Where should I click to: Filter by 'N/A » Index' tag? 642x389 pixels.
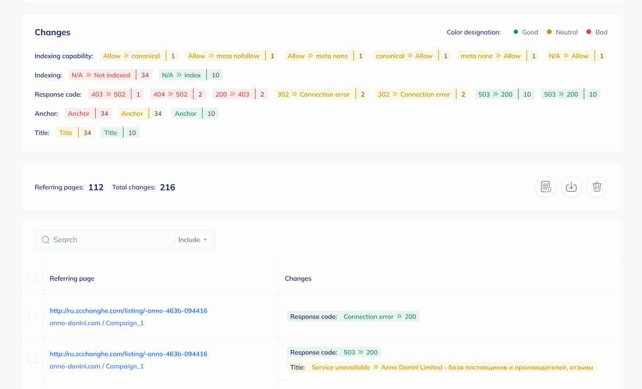pos(181,75)
